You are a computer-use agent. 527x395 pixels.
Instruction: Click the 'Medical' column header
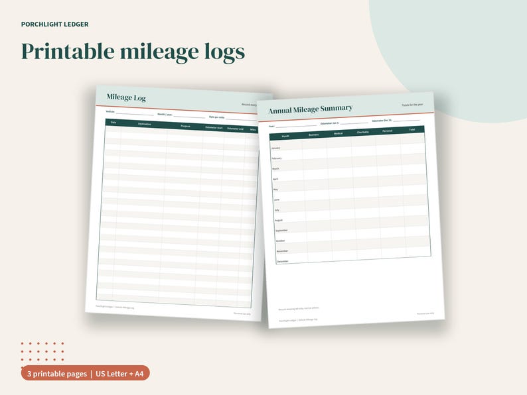point(338,134)
